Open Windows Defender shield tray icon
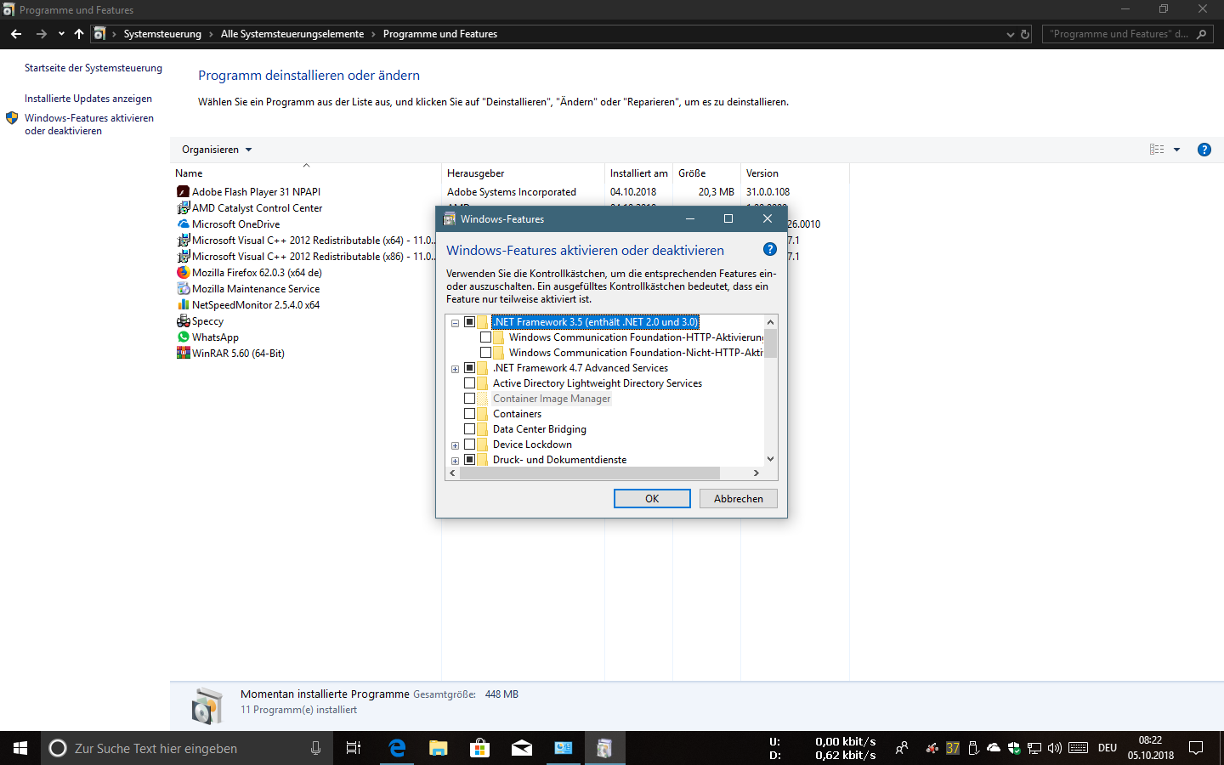The width and height of the screenshot is (1224, 765). (x=1014, y=748)
